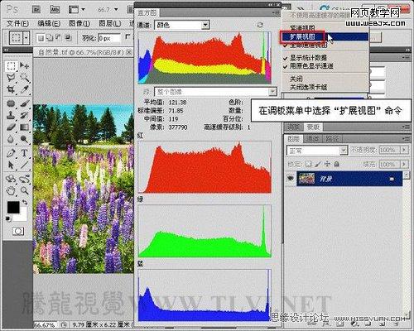Viewport: 414px width, 331px height.
Task: Open the marquee tool preset picker arrow
Action: point(26,37)
